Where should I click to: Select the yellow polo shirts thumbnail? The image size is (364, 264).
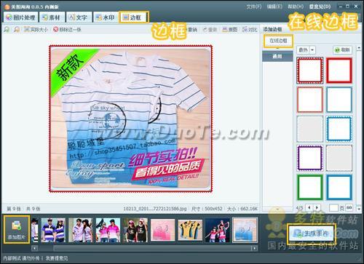[190, 230]
